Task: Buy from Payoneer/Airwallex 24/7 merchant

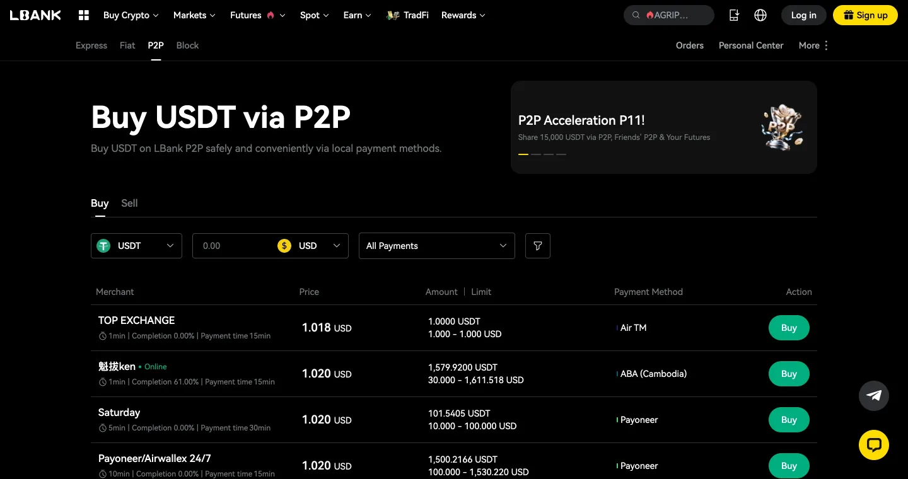Action: pyautogui.click(x=789, y=466)
